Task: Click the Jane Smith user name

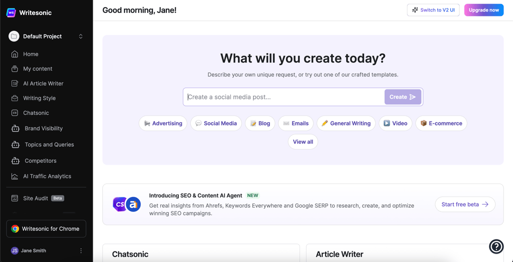Action: [34, 251]
